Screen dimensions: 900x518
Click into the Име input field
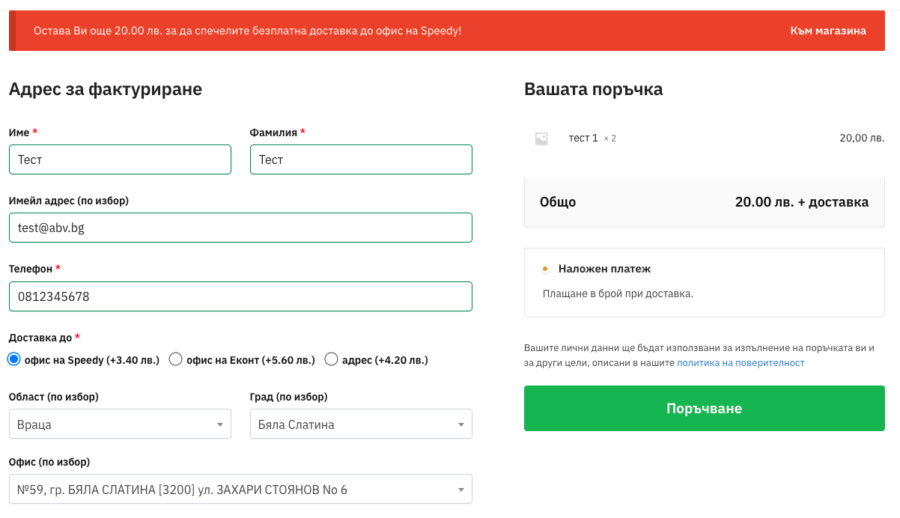pos(120,159)
